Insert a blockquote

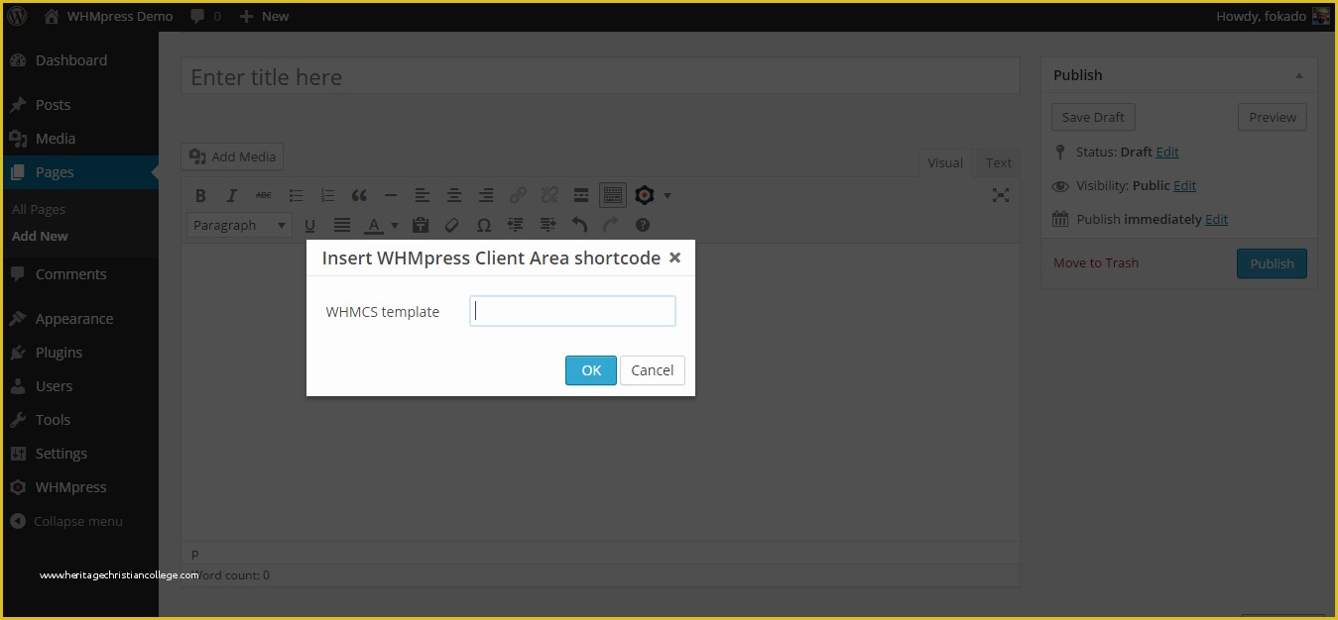[x=359, y=195]
